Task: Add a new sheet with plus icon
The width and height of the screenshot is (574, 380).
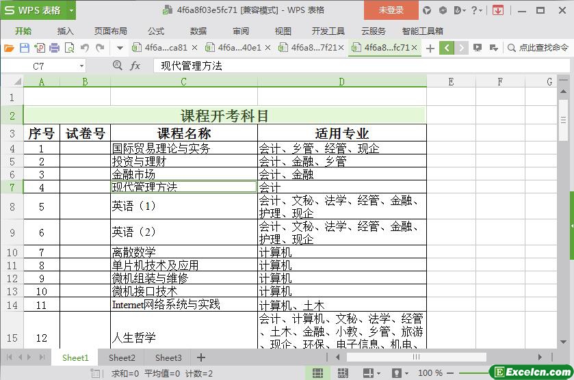Action: [x=201, y=357]
